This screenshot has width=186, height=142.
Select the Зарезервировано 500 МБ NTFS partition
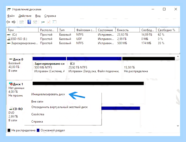tap(49, 68)
